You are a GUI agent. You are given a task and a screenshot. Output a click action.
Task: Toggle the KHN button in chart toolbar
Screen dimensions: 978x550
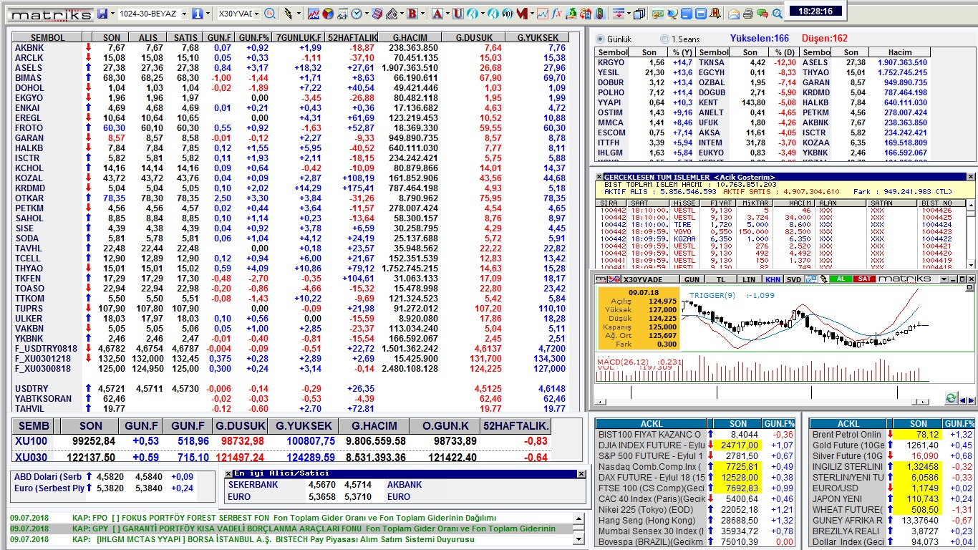773,279
